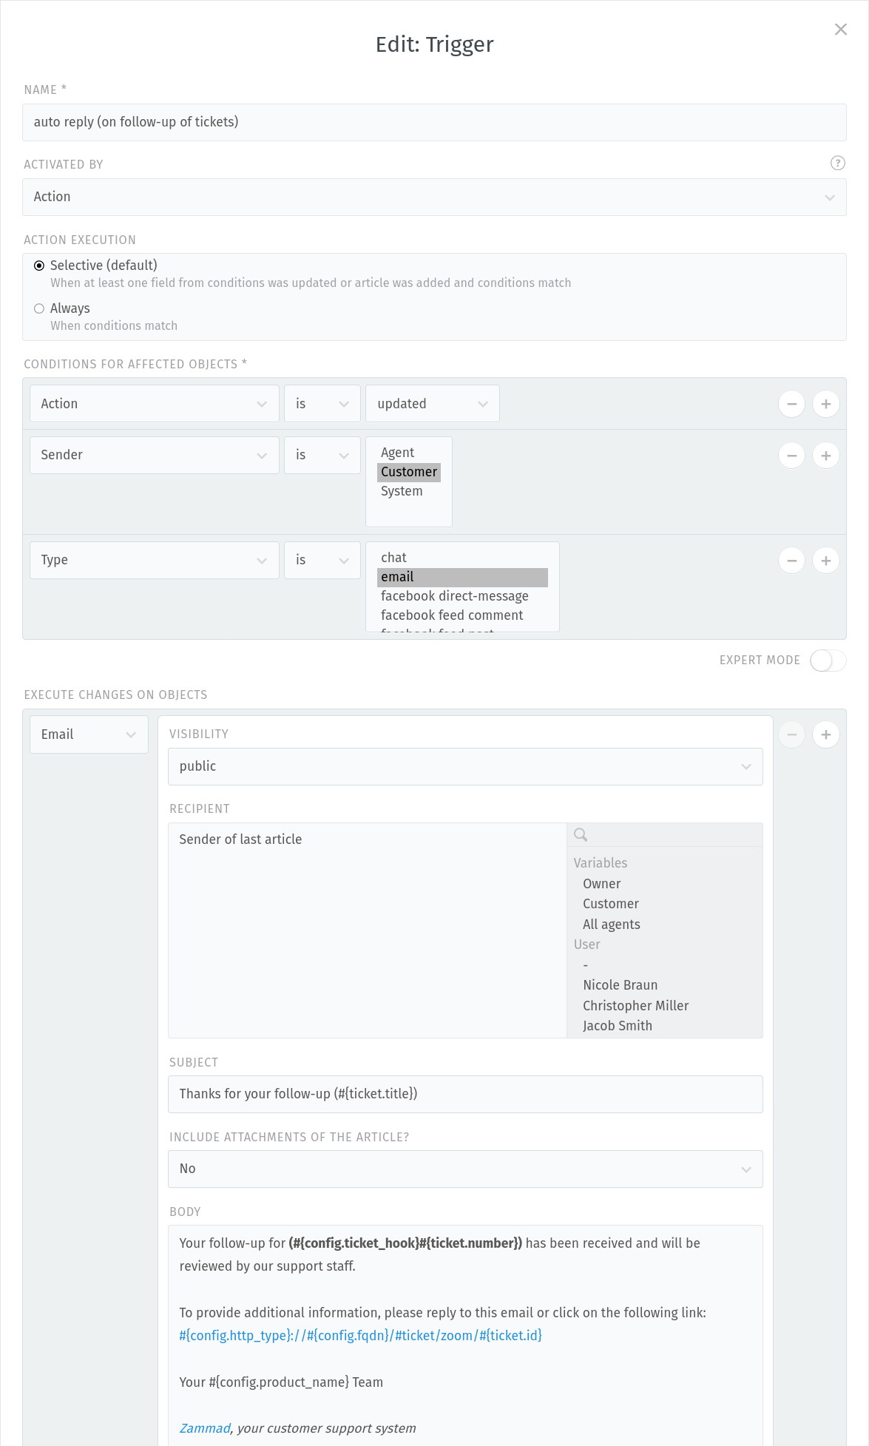Close the Edit Trigger dialog
869x1446 pixels.
(x=840, y=30)
